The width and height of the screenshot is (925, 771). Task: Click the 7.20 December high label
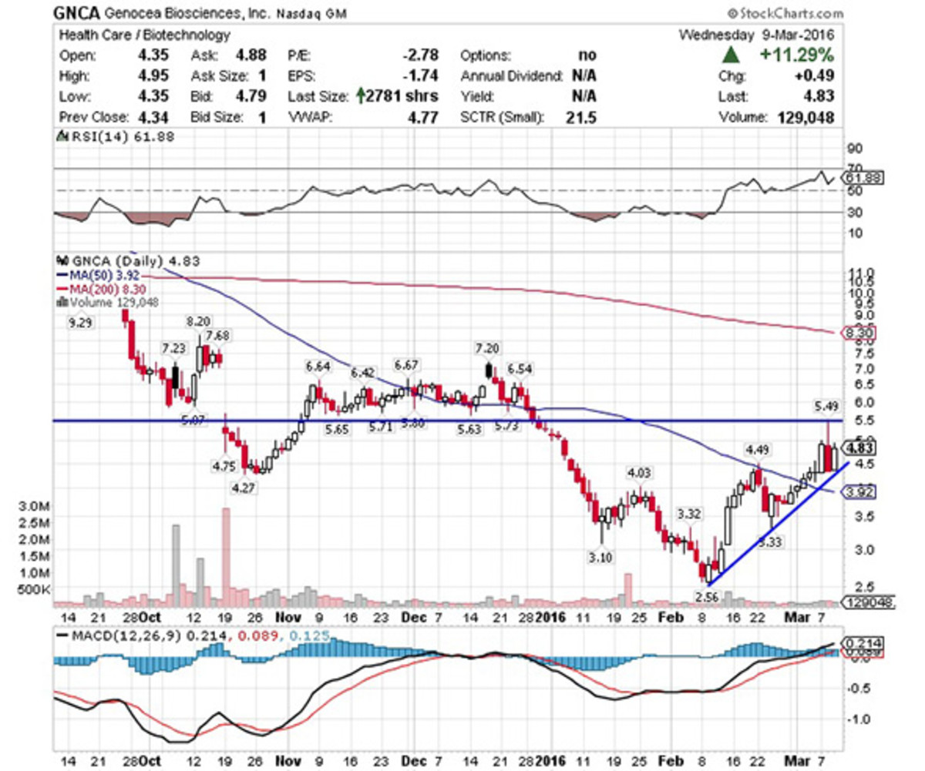[x=486, y=349]
